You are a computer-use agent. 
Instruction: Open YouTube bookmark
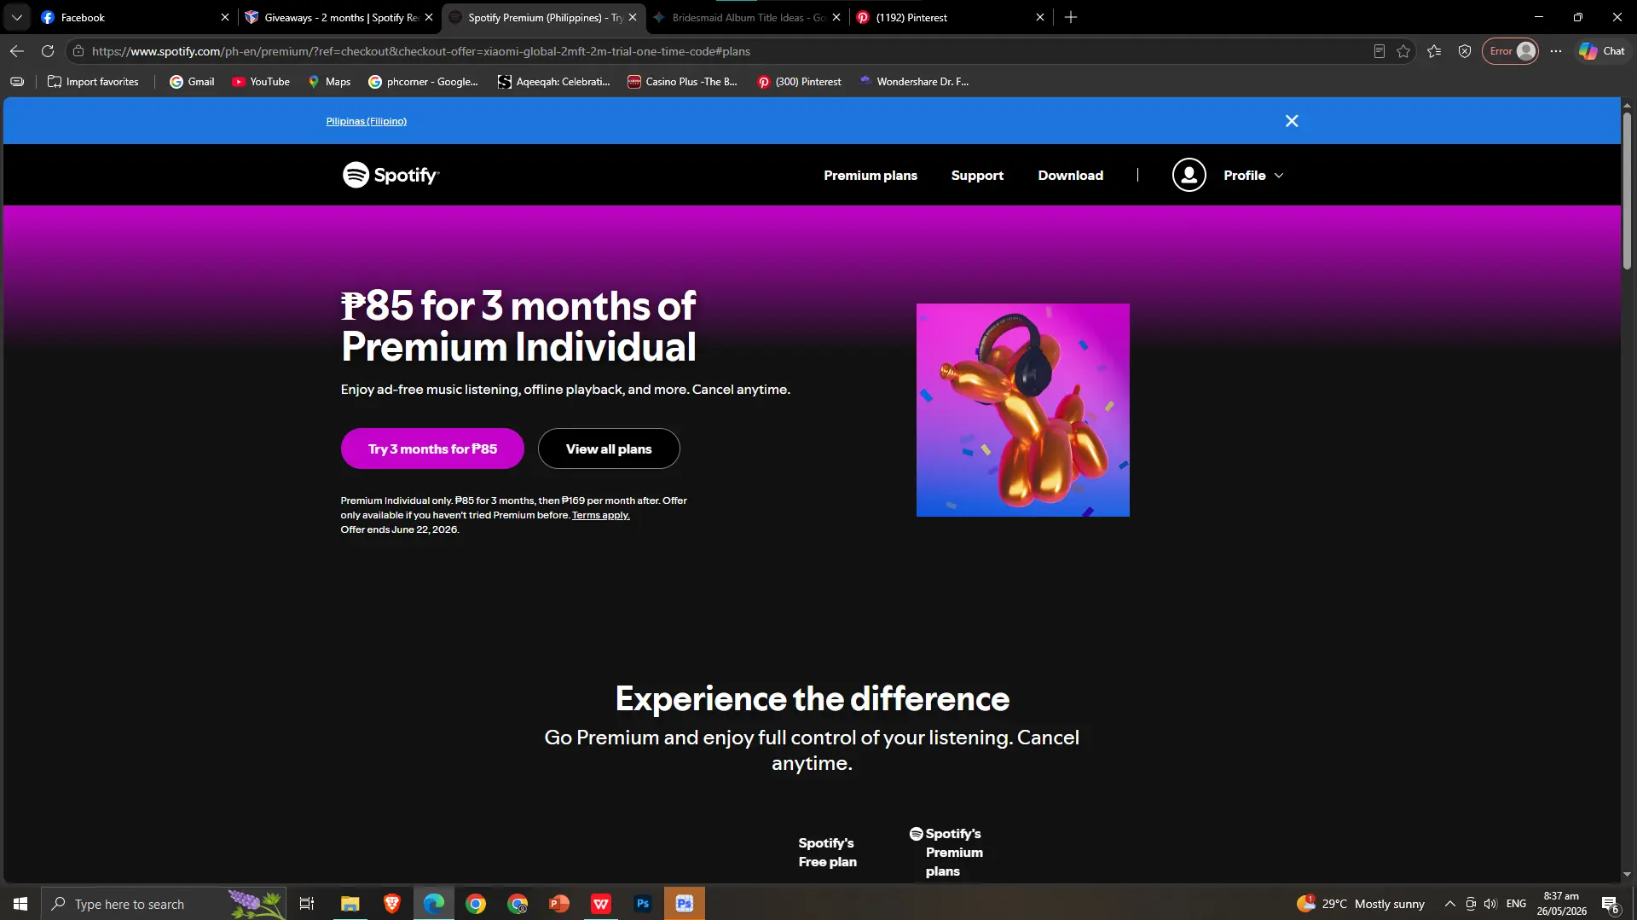pyautogui.click(x=261, y=82)
